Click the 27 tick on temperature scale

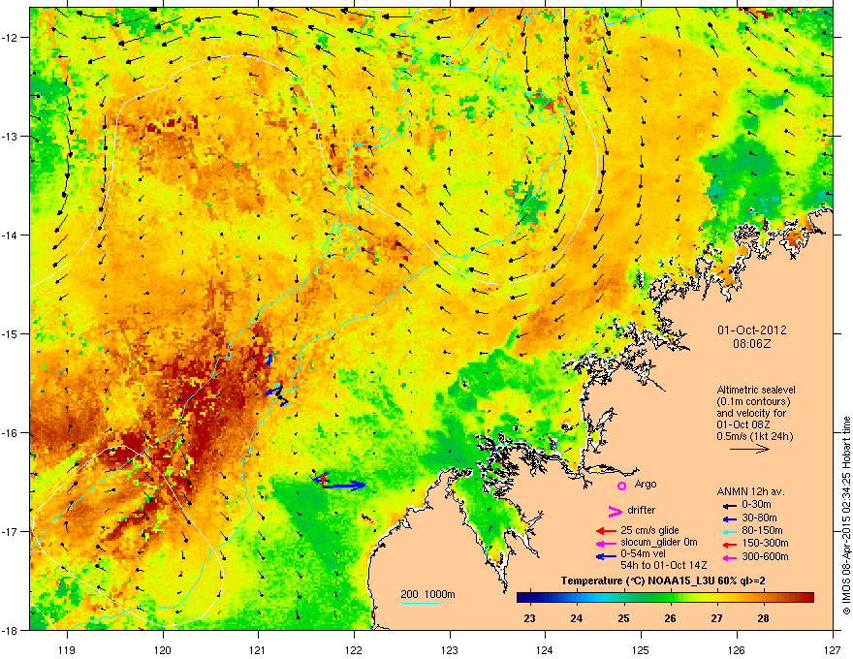coord(717,618)
